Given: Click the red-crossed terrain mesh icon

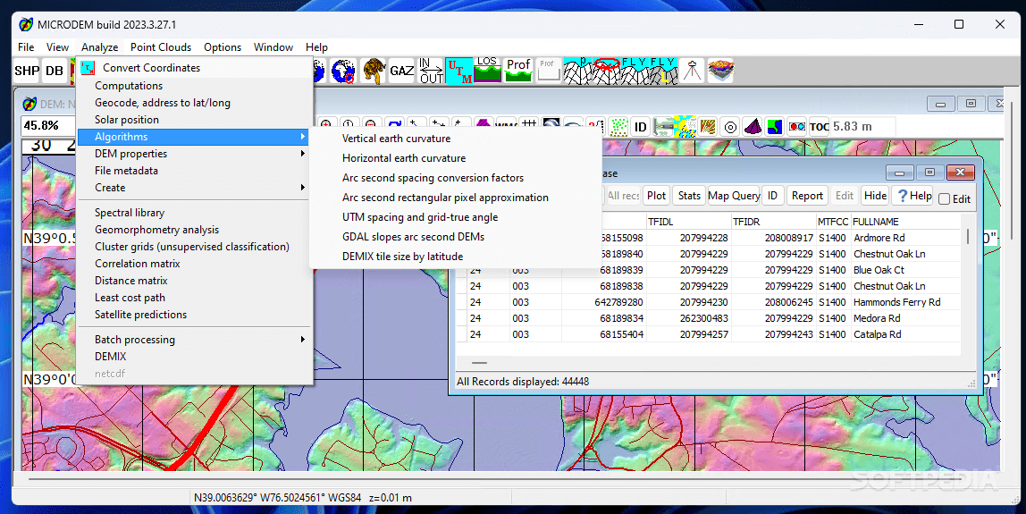Looking at the screenshot, I should (x=607, y=71).
